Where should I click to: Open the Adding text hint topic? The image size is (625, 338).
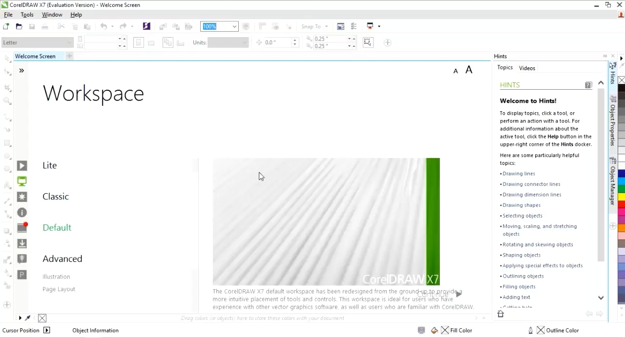point(516,297)
